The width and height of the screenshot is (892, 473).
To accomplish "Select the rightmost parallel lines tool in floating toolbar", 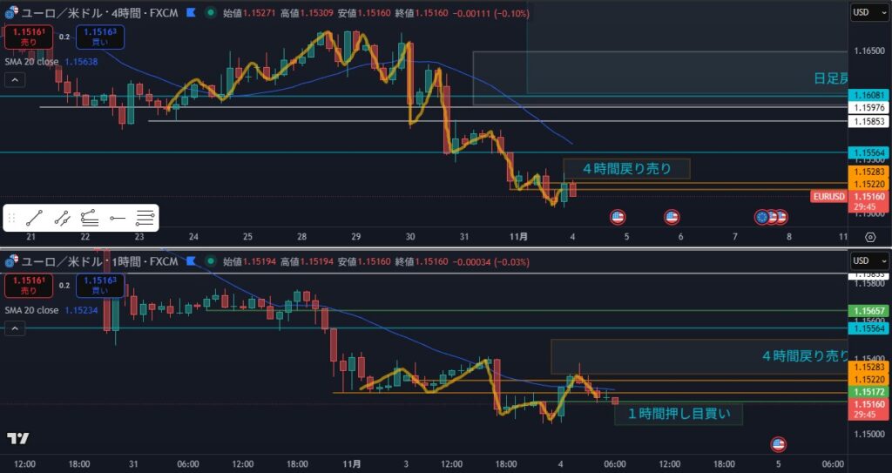I will tap(145, 218).
